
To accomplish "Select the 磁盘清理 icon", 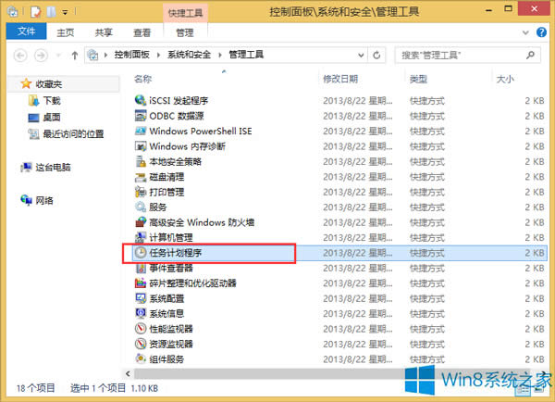I will coord(141,177).
